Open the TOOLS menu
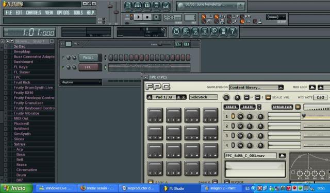This screenshot has width=330, height=193. [78, 12]
